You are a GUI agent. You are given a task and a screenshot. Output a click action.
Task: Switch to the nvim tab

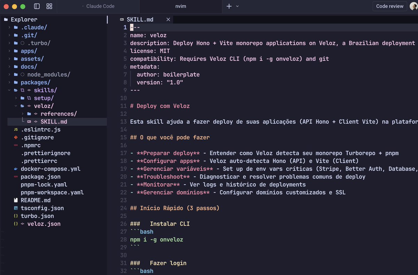(180, 6)
